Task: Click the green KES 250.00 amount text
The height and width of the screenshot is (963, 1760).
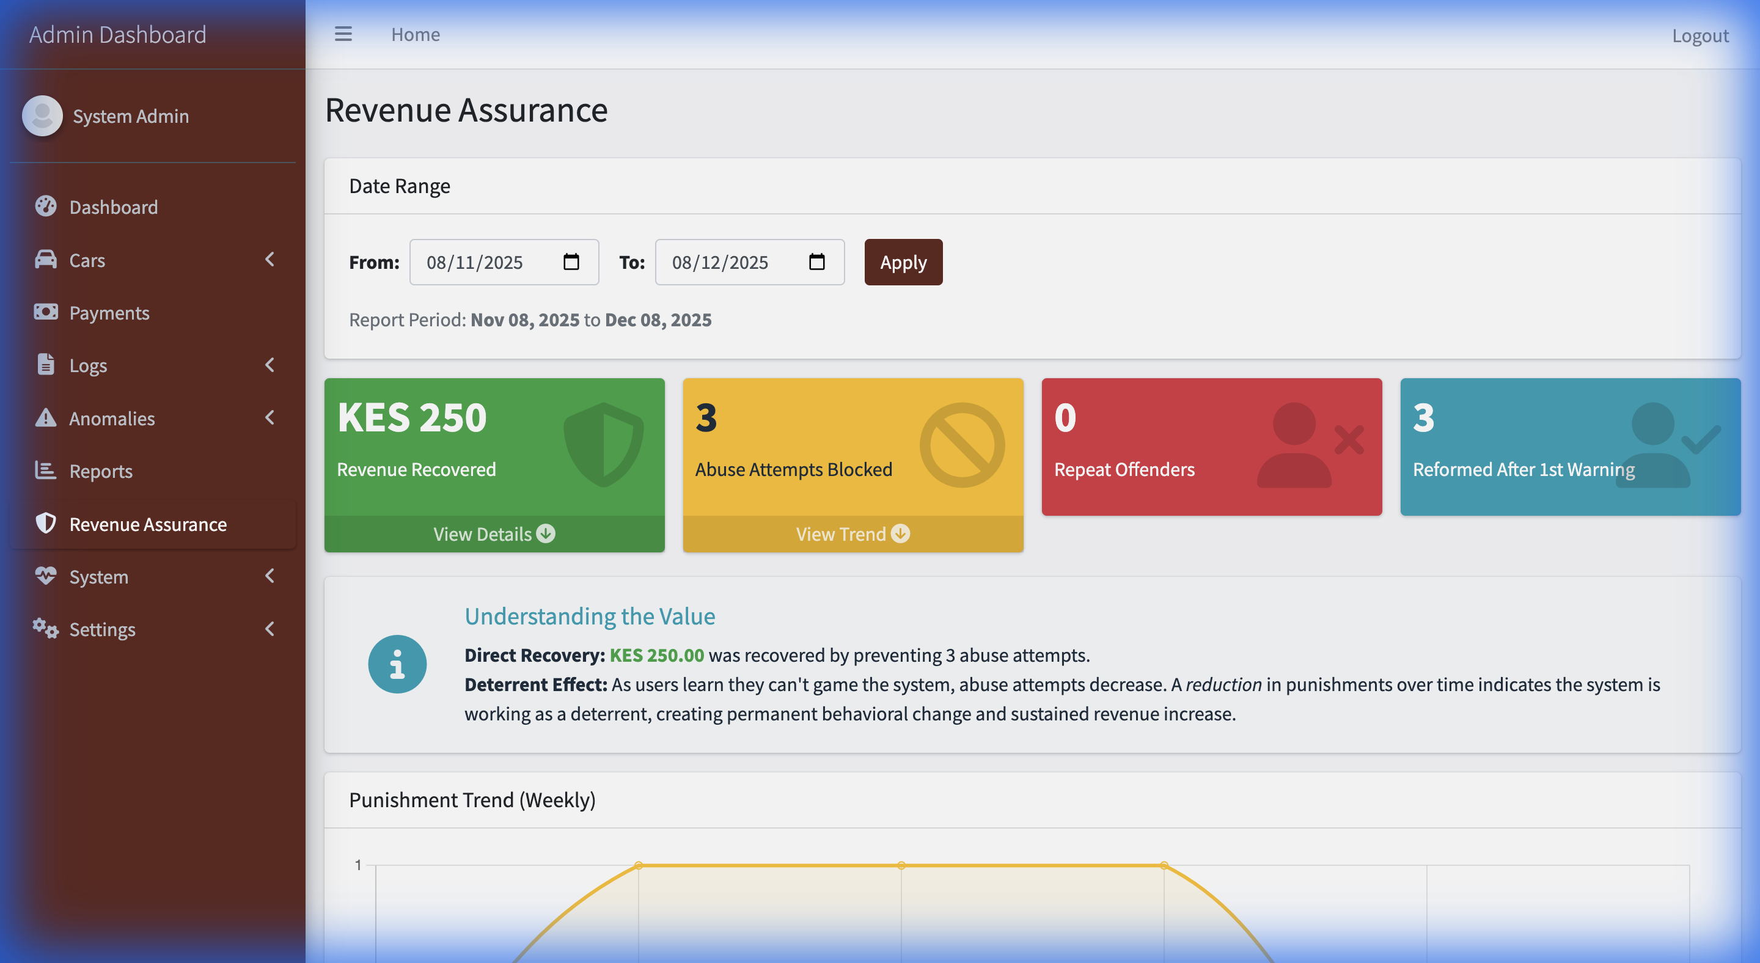Action: 656,654
